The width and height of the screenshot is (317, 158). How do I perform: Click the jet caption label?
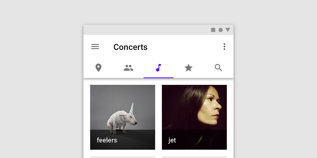pyautogui.click(x=172, y=140)
